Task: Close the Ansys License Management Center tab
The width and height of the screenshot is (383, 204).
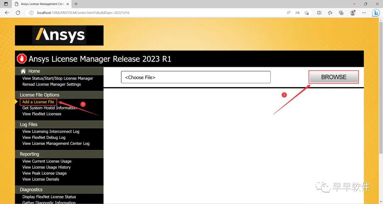Action: (x=68, y=4)
